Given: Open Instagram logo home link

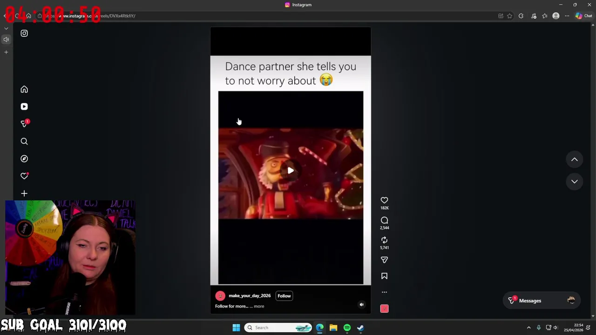Looking at the screenshot, I should [x=24, y=33].
